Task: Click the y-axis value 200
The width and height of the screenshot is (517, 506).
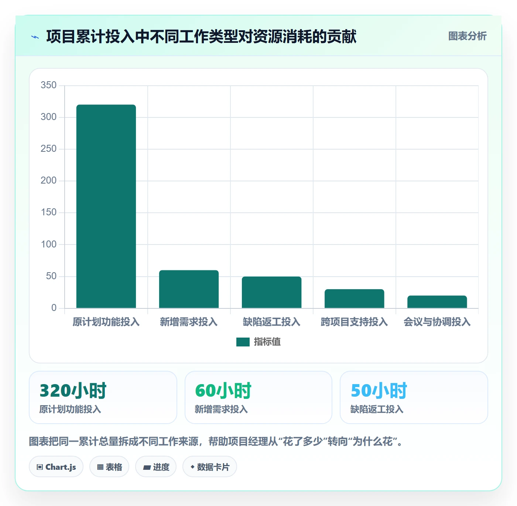Action: tap(48, 181)
